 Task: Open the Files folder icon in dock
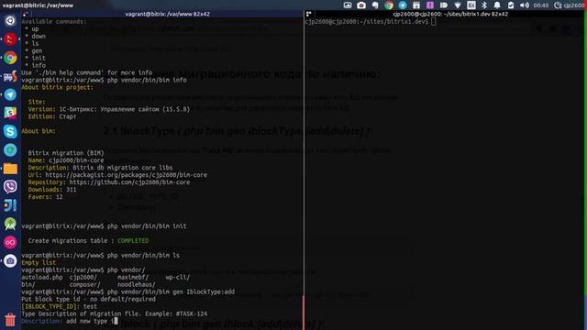click(x=10, y=169)
